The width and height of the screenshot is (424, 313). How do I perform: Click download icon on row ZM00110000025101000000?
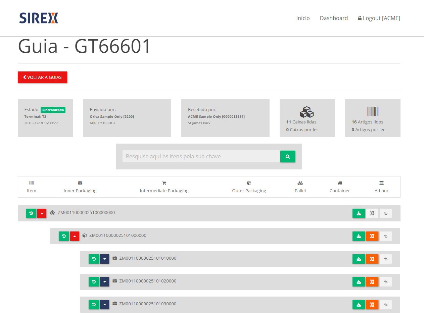[359, 236]
